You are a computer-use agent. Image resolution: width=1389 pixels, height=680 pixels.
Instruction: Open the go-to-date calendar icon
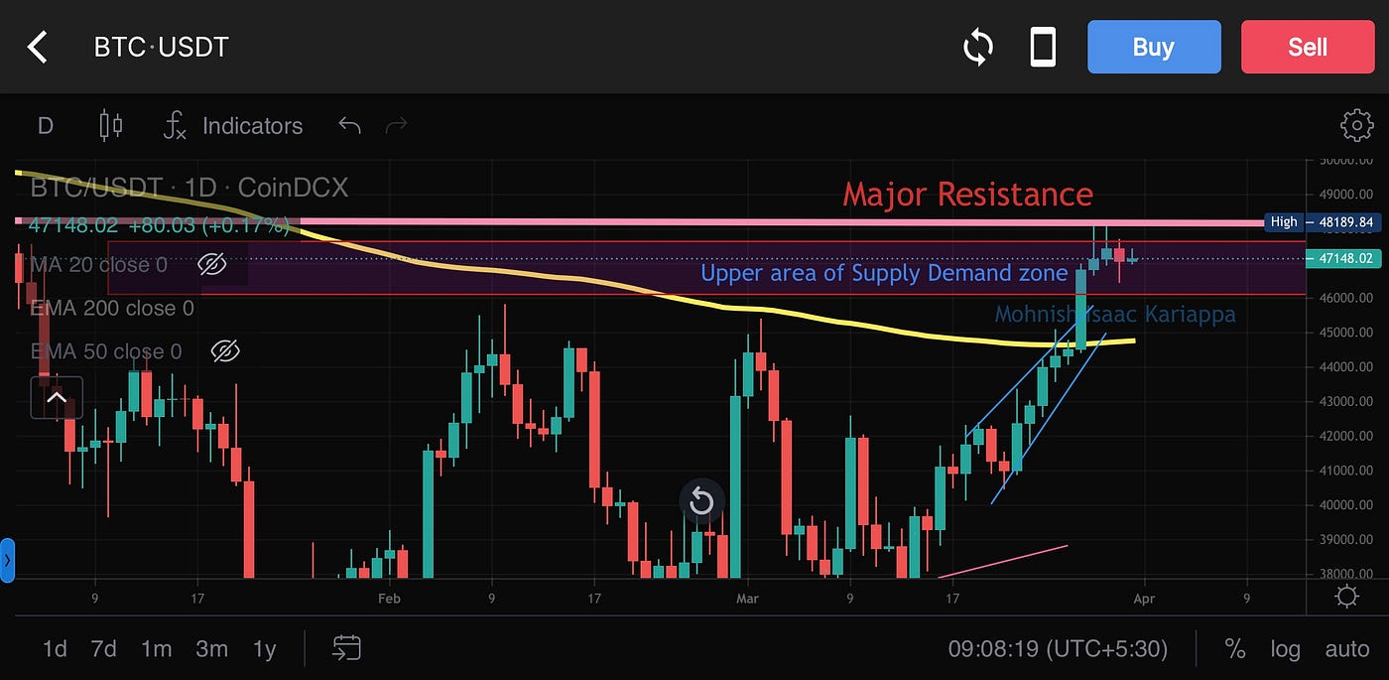[x=346, y=649]
